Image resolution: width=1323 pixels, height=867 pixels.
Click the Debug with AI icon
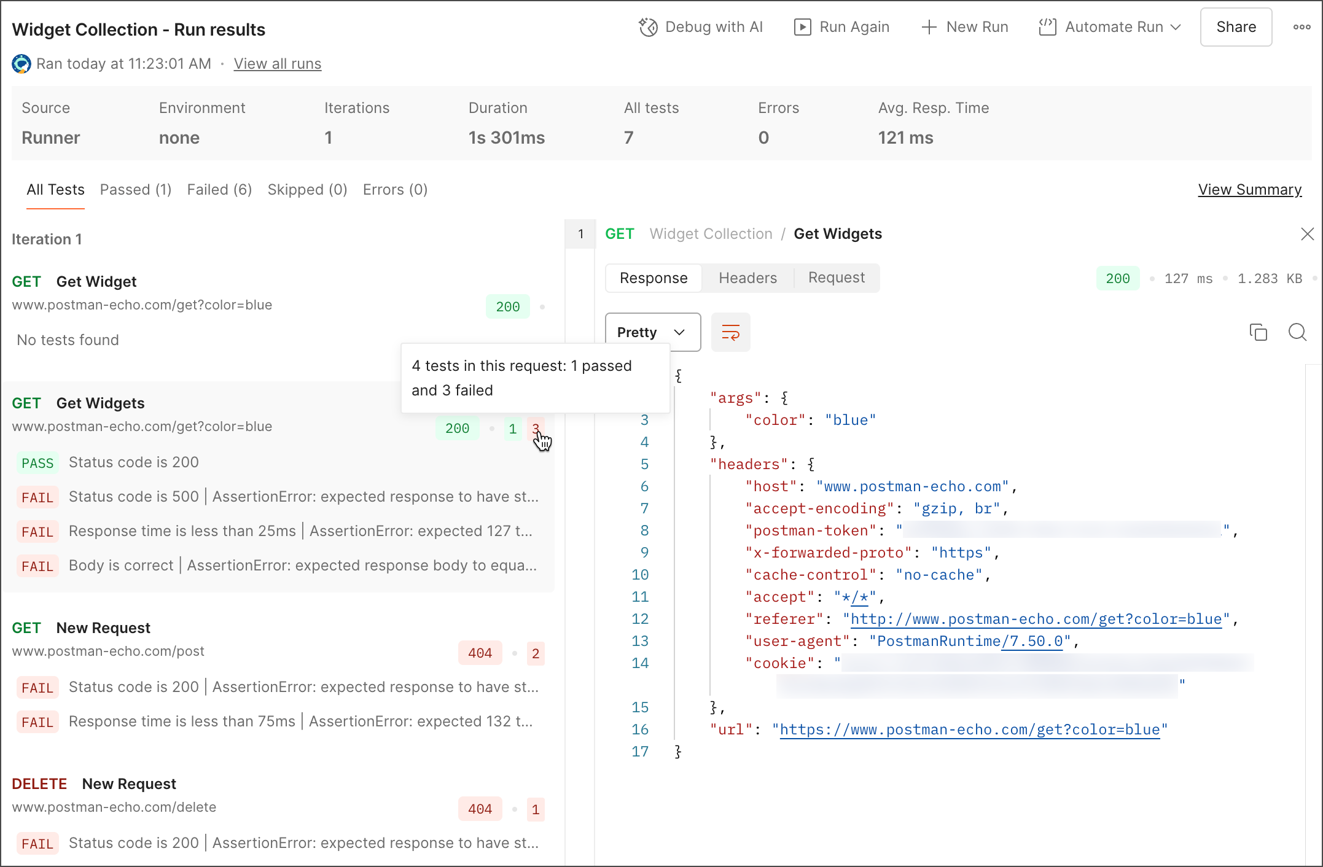tap(648, 27)
